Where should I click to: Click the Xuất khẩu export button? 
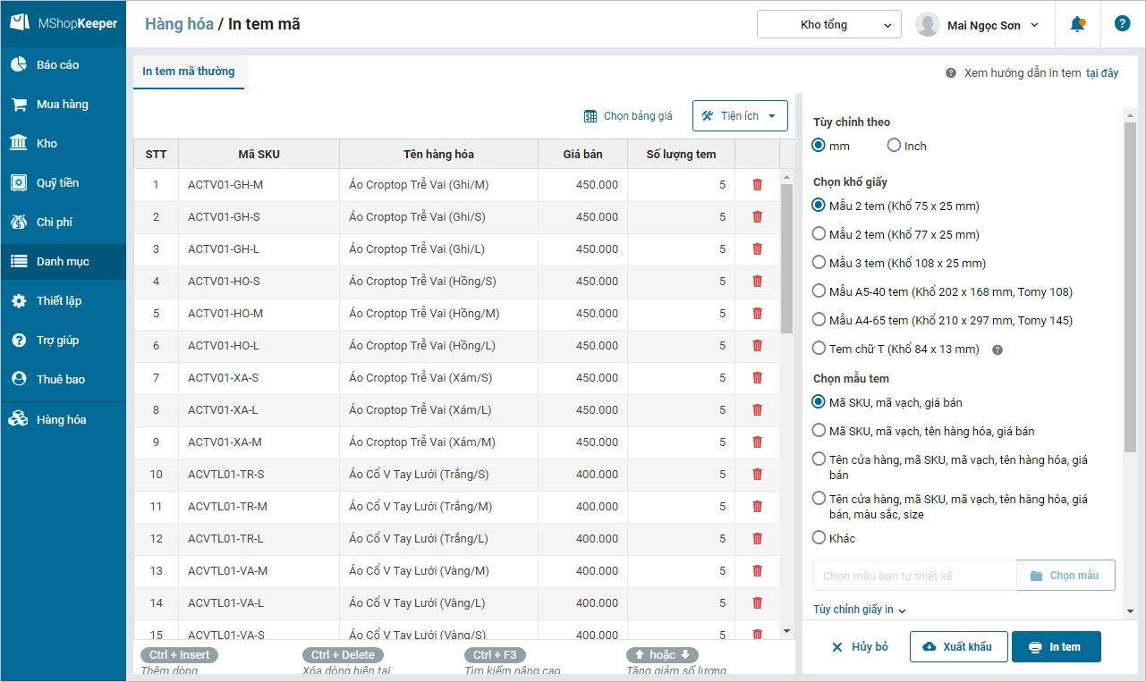[x=958, y=647]
